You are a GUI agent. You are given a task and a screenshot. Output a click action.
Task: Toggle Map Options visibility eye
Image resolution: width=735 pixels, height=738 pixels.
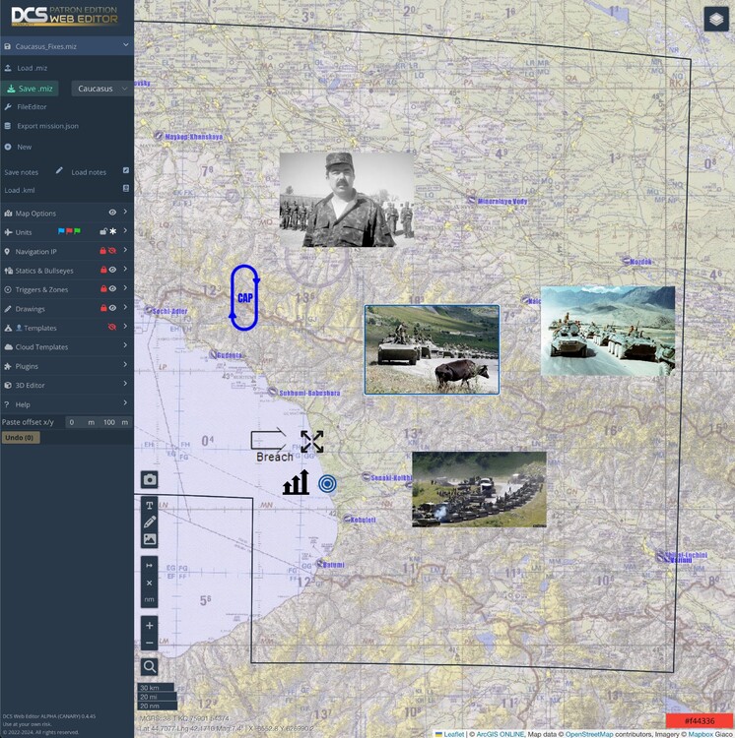(112, 213)
